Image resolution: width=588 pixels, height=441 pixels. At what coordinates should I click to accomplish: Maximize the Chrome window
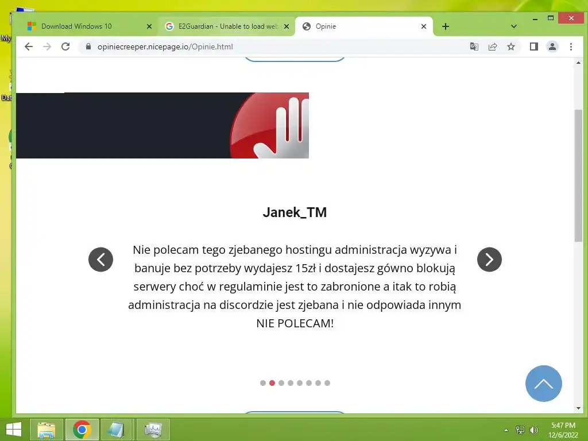point(551,18)
